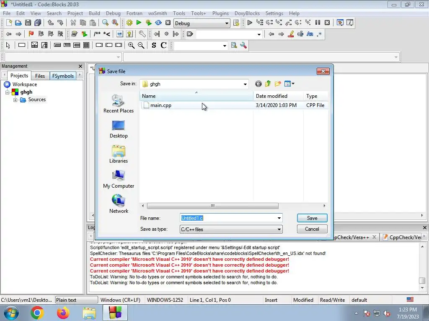Open the Settings menu

tap(274, 13)
